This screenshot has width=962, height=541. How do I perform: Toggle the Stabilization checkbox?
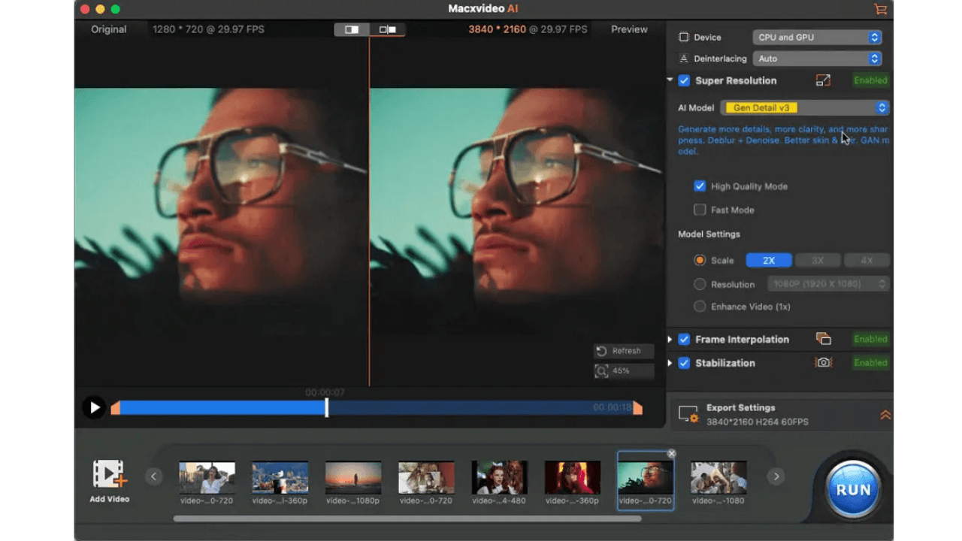click(684, 362)
